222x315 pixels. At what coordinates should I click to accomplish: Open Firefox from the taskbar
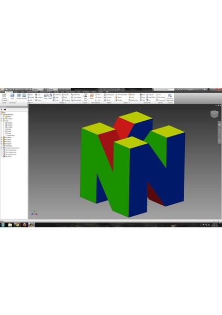coord(24,225)
